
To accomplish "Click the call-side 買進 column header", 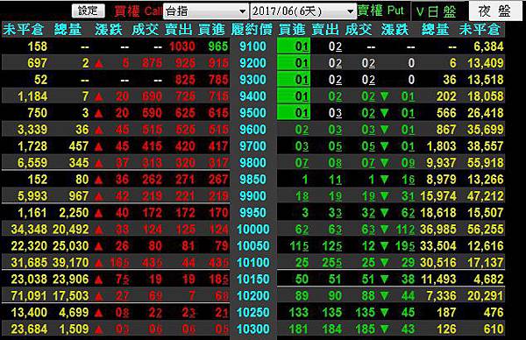I will coord(211,30).
